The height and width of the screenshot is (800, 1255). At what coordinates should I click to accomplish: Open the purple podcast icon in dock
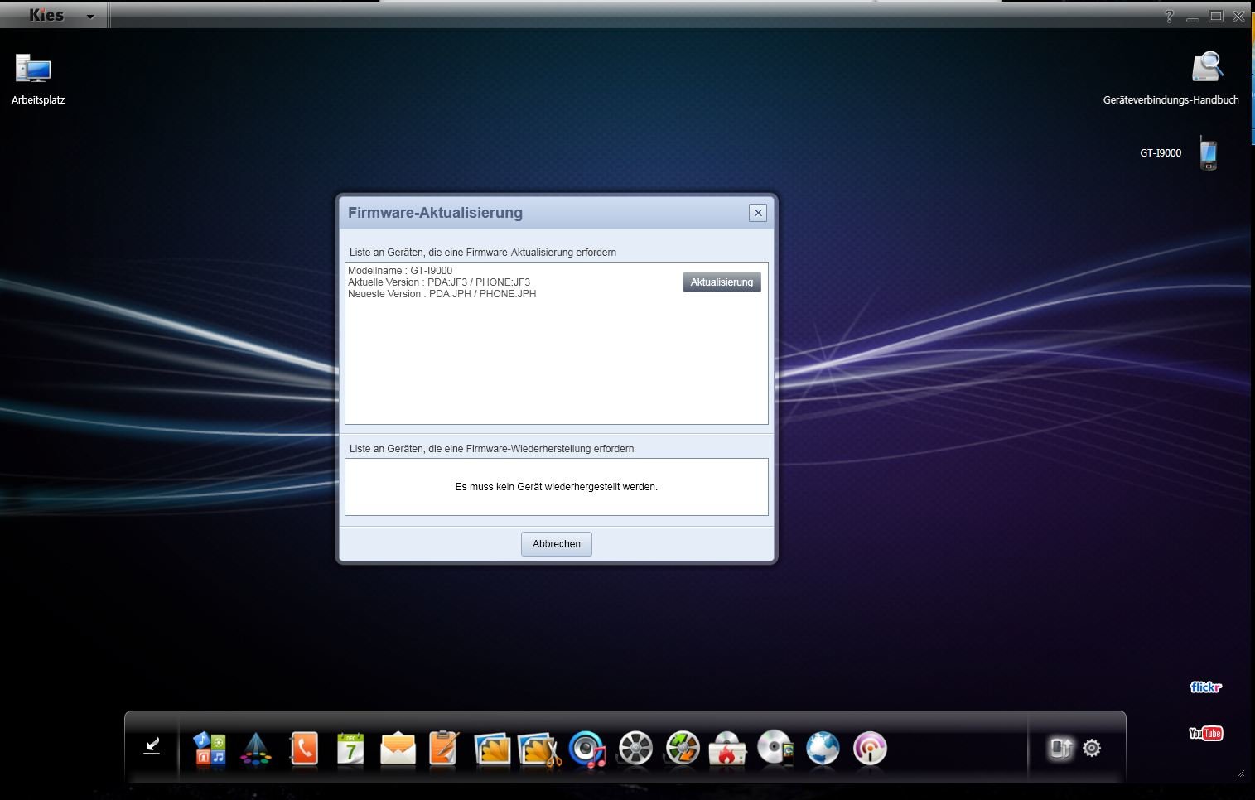coord(870,749)
